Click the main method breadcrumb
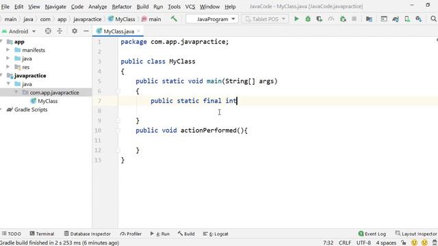This screenshot has width=438, height=246. click(x=151, y=19)
